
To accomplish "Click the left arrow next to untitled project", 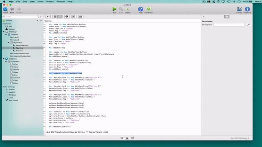I will pos(37,20).
